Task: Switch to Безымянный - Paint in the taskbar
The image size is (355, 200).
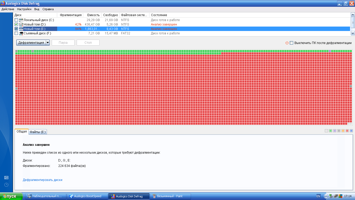Action: coord(171,196)
